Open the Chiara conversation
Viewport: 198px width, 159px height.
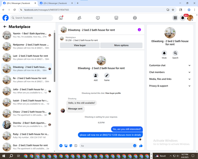pyautogui.click(x=27, y=113)
